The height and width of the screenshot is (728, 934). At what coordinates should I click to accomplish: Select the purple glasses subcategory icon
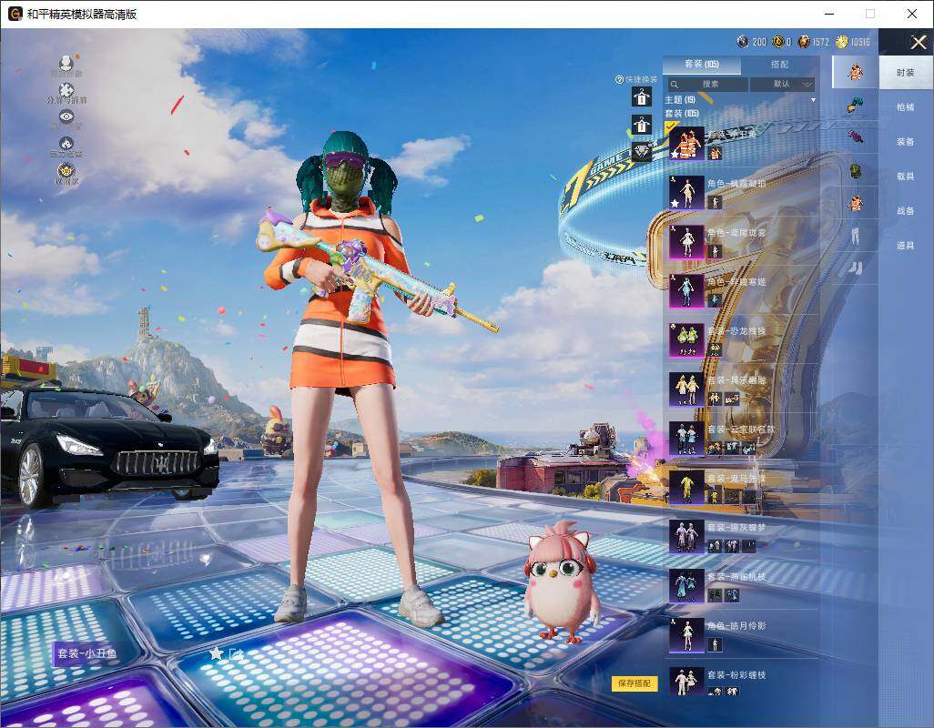pyautogui.click(x=856, y=136)
